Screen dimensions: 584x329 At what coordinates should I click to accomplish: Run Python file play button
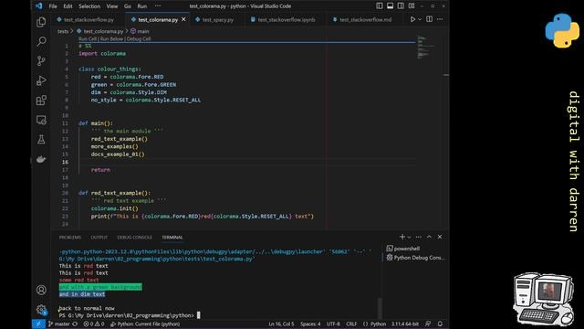pyautogui.click(x=412, y=19)
